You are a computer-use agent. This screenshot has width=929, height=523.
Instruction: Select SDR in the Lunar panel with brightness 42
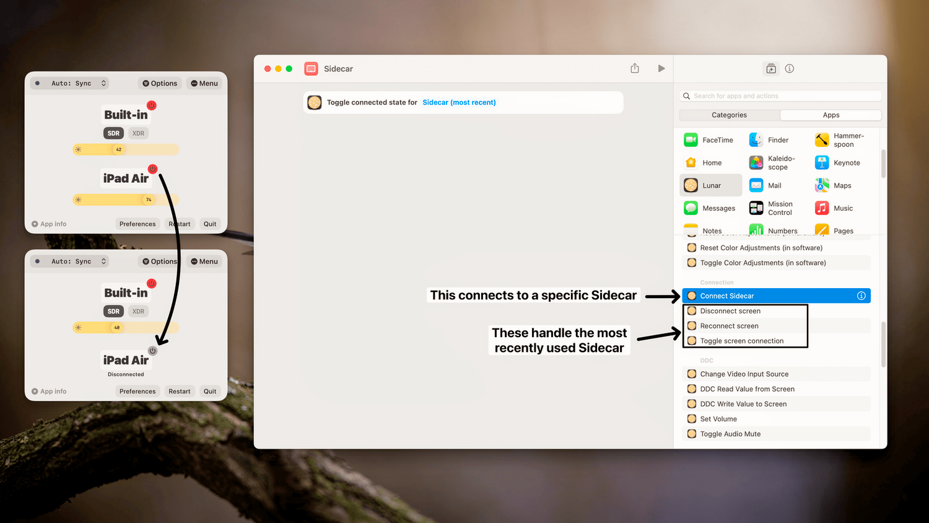point(113,133)
